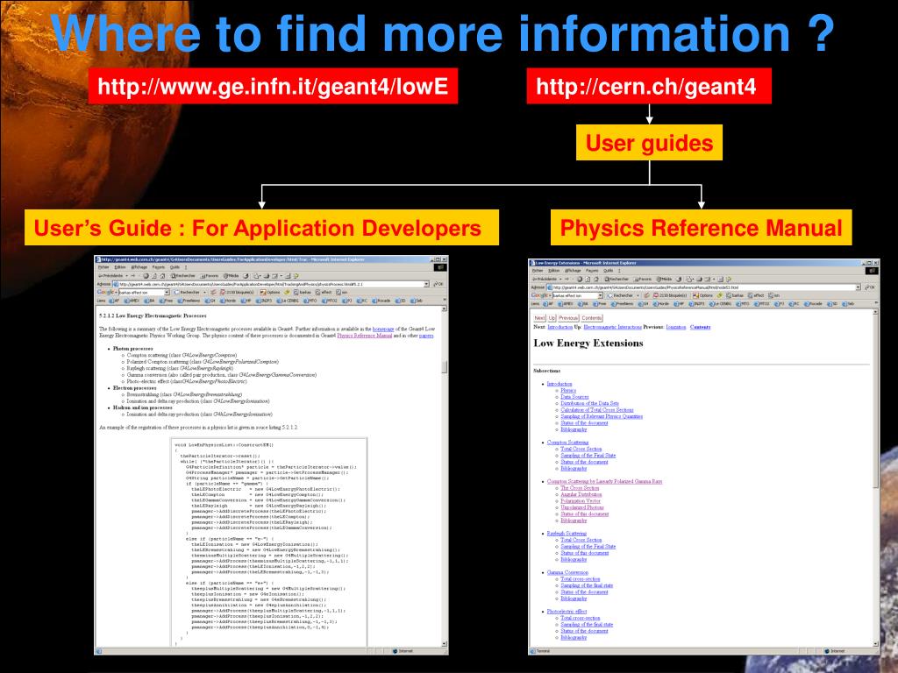
Task: Click the Options button in the left browser's Google bar
Action: (x=270, y=292)
